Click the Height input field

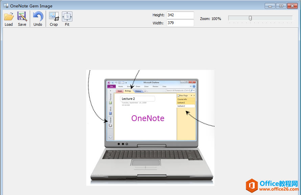point(180,15)
